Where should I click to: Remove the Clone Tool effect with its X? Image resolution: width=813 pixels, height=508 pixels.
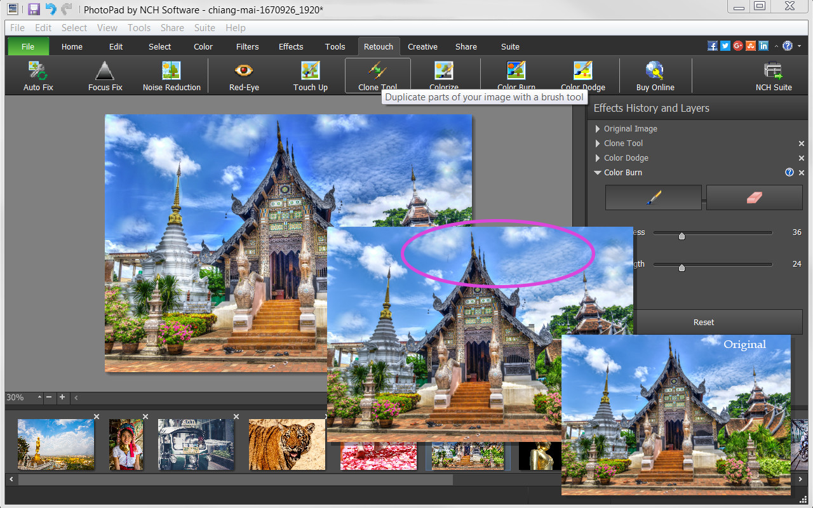point(801,143)
